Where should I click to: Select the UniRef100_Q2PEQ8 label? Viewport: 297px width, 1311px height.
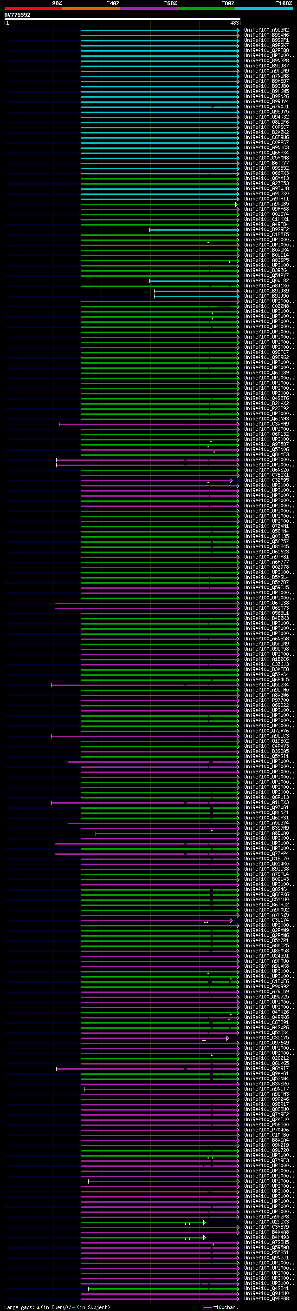[266, 50]
